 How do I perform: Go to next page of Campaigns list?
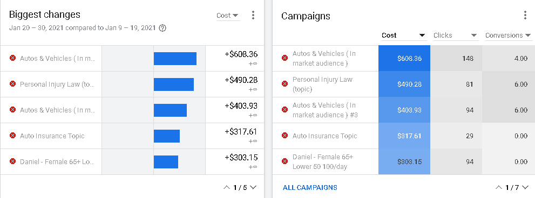tap(525, 187)
